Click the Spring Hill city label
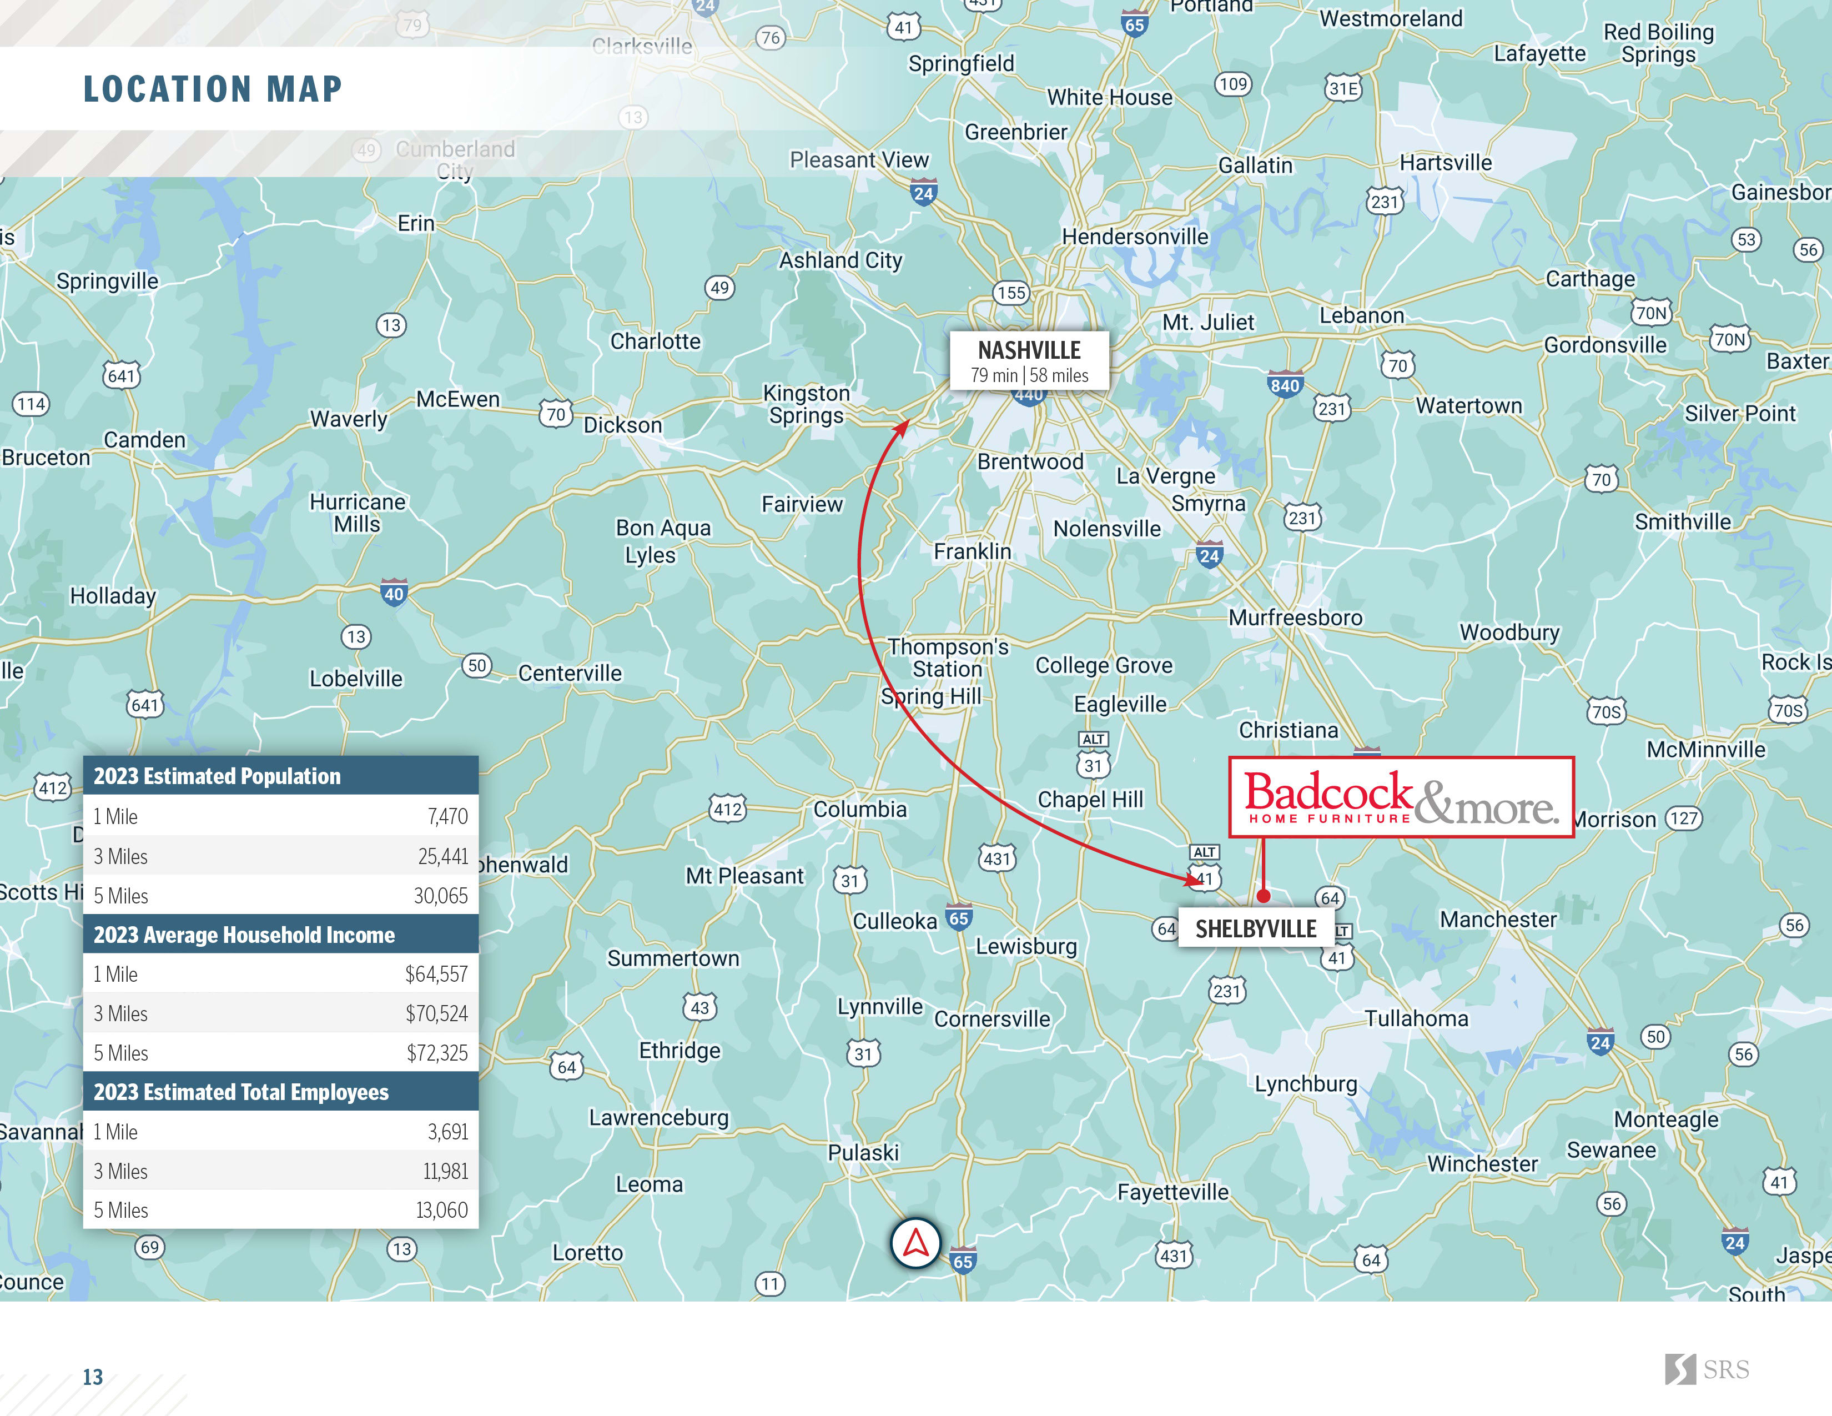The image size is (1832, 1416). tap(930, 696)
